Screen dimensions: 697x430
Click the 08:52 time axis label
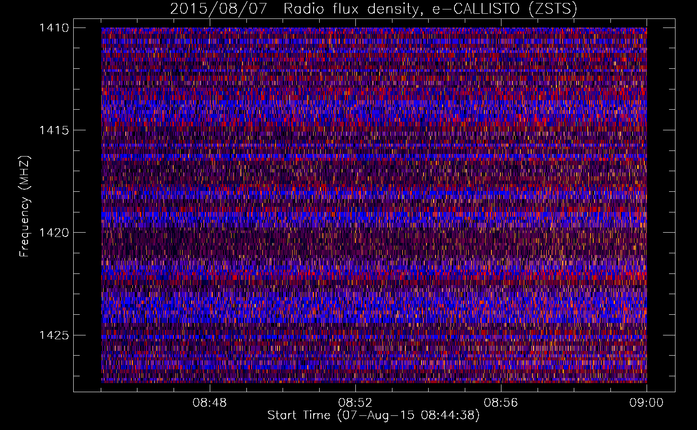355,403
